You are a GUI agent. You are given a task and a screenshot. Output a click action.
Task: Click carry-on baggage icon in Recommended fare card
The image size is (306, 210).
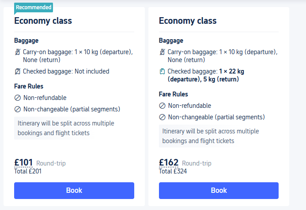[x=18, y=52]
